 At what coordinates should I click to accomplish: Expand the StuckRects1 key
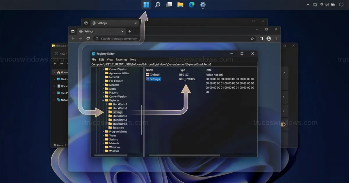107,104
